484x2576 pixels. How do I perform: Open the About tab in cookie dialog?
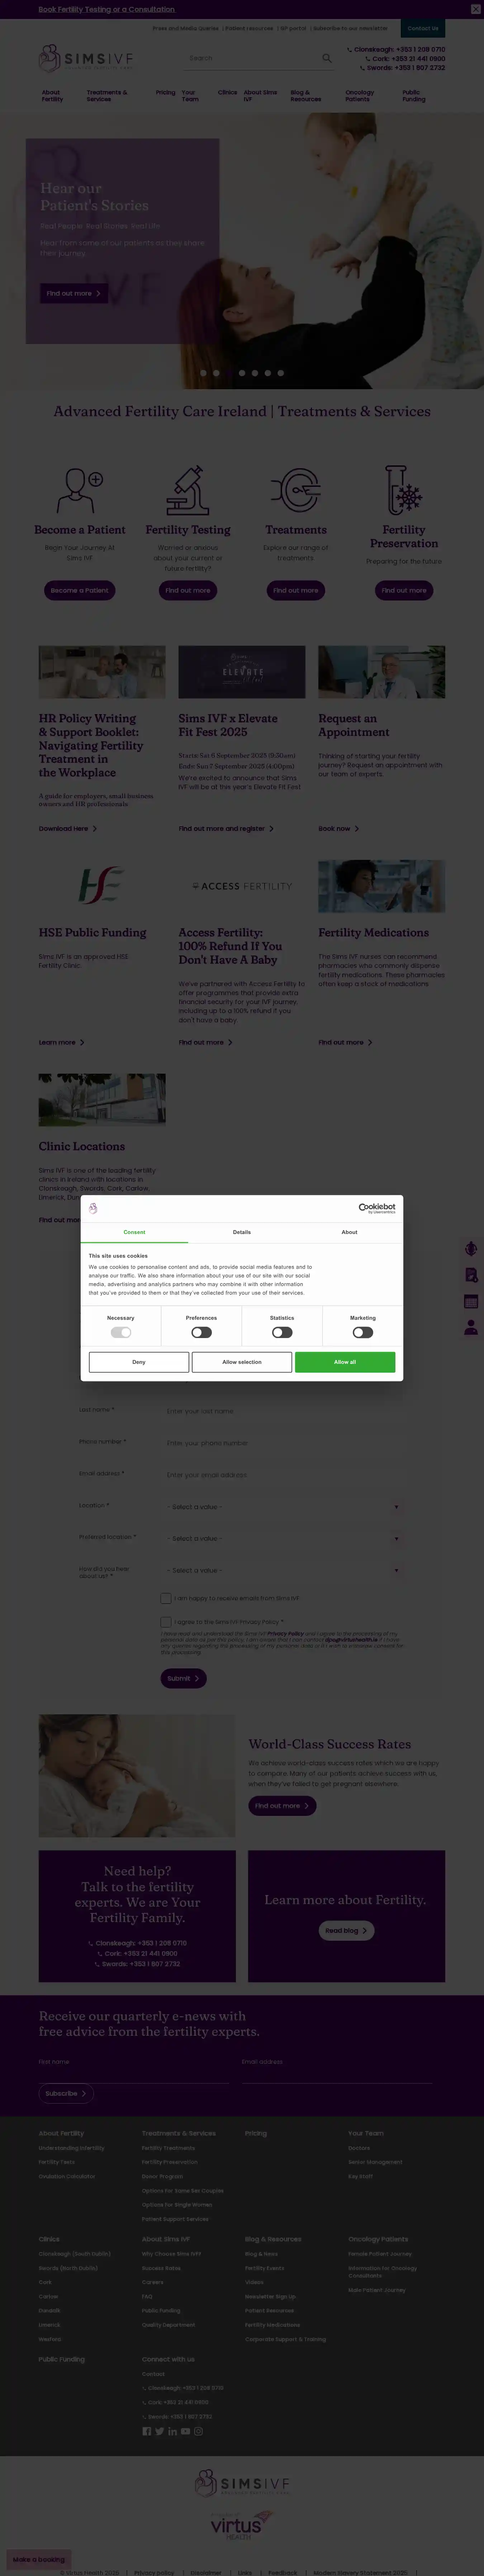pos(349,1232)
